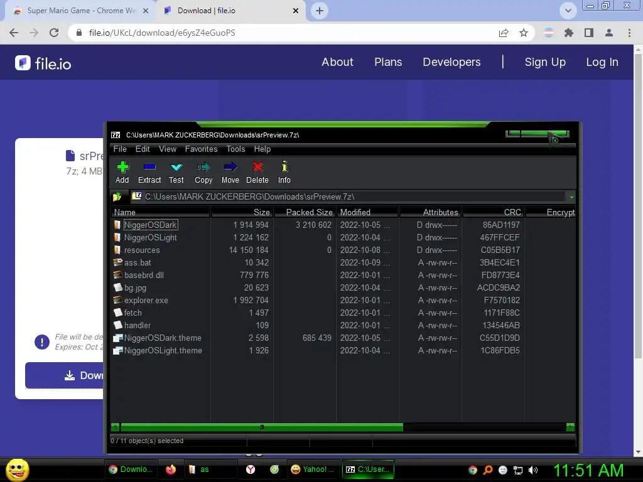Click the network tray icon
The width and height of the screenshot is (643, 482).
[518, 470]
